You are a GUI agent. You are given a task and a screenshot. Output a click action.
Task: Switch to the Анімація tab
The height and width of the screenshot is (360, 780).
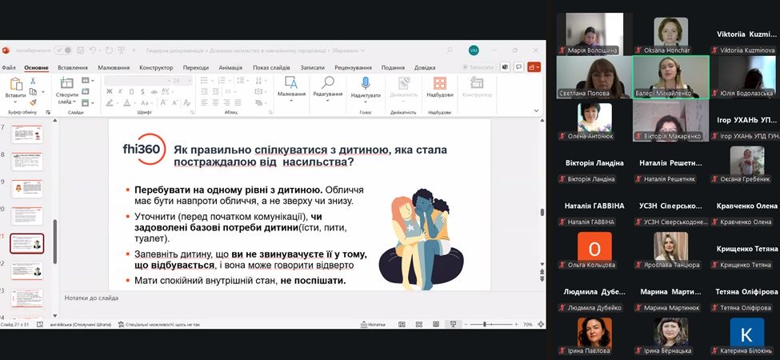coord(230,67)
